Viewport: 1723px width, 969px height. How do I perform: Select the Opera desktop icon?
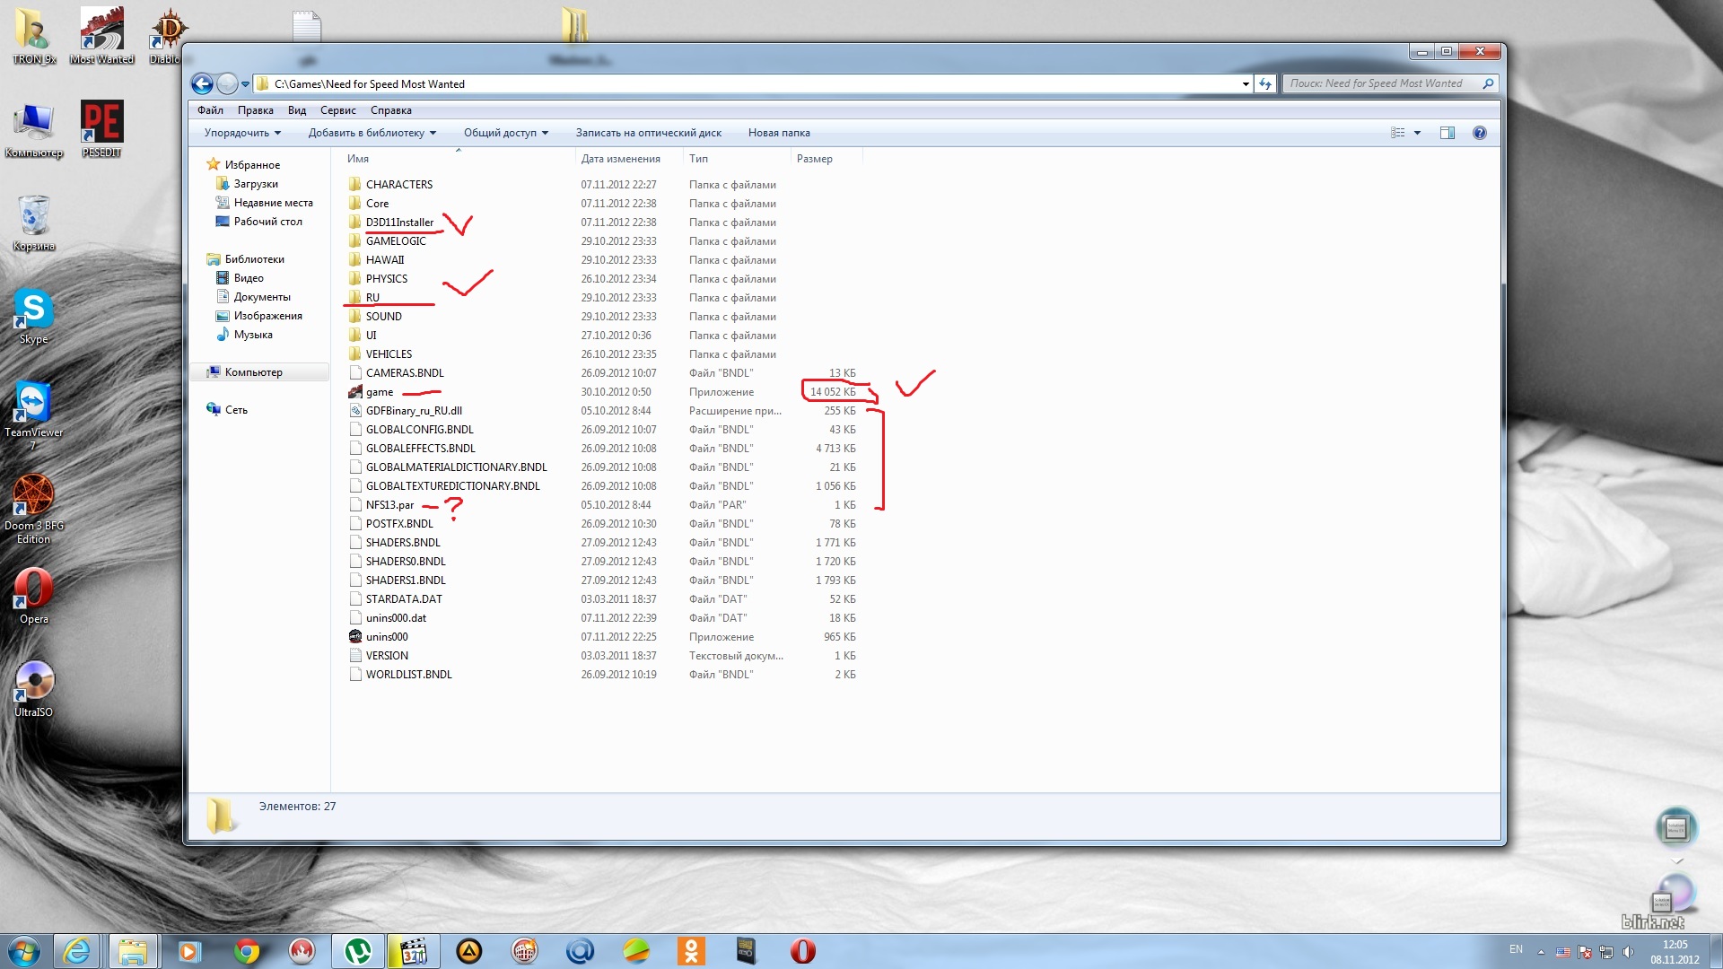click(x=33, y=596)
